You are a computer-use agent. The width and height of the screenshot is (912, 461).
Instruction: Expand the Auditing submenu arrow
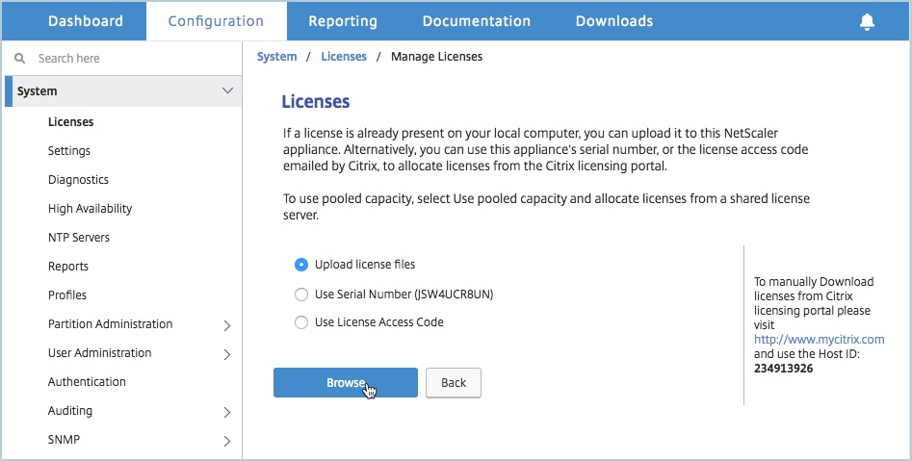pos(227,412)
